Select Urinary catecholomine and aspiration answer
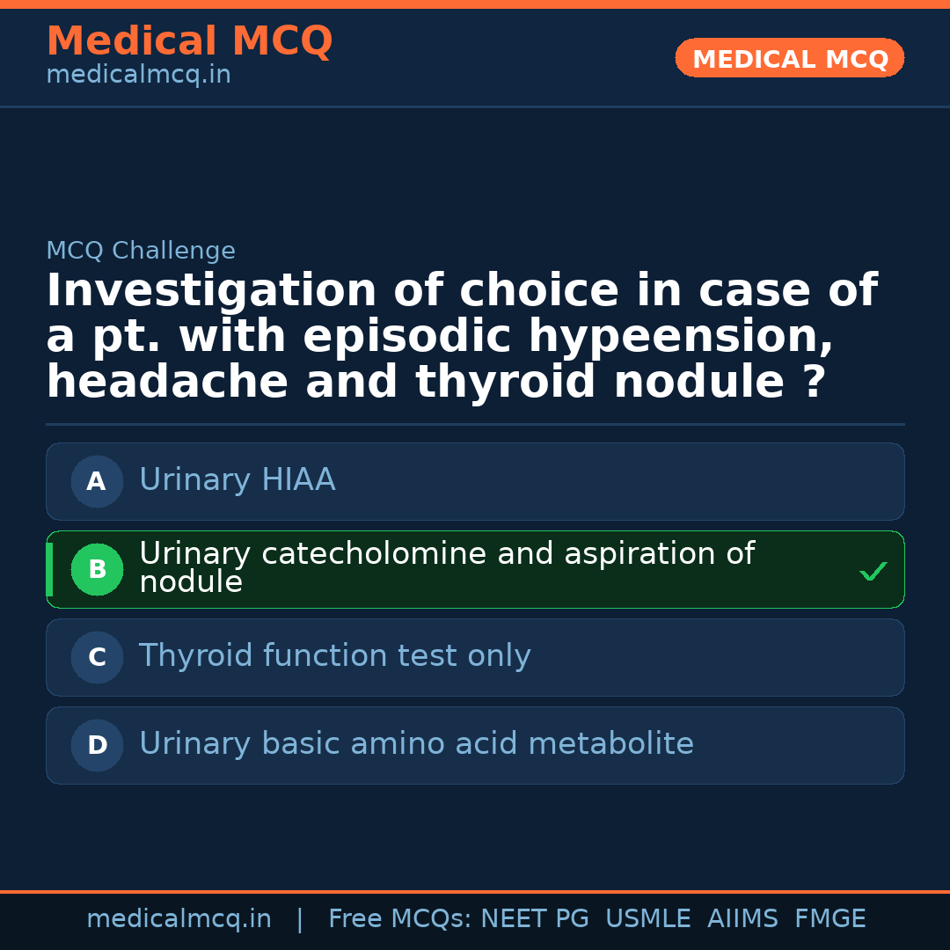The width and height of the screenshot is (950, 950). pyautogui.click(x=446, y=567)
